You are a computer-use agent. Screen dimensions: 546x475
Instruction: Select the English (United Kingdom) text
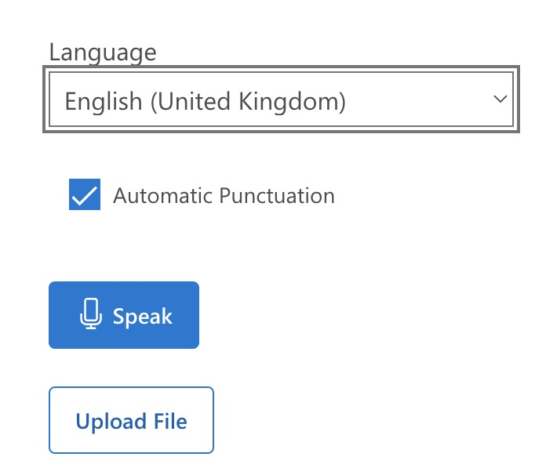pos(205,101)
